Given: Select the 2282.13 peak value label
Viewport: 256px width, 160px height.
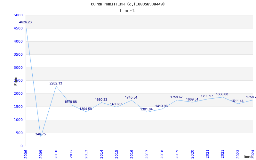Looking at the screenshot, I should pyautogui.click(x=56, y=84).
